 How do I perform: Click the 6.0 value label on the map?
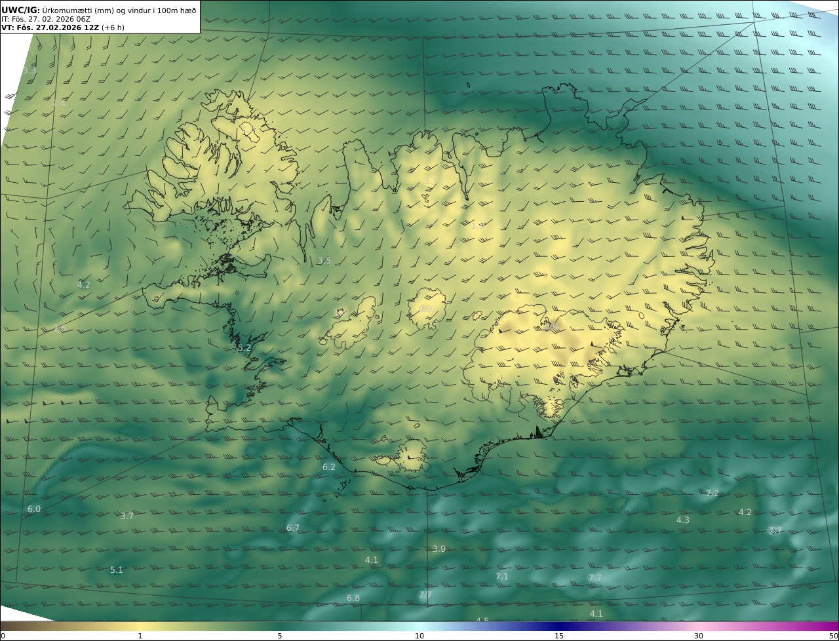34,509
